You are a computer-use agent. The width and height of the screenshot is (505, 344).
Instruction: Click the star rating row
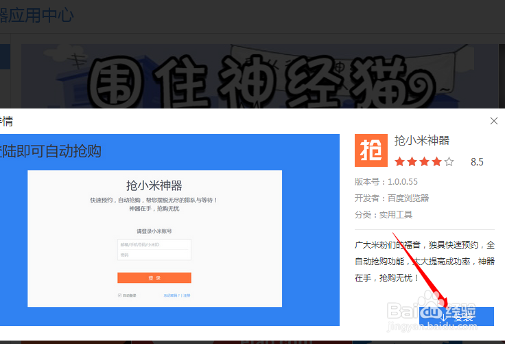click(425, 161)
